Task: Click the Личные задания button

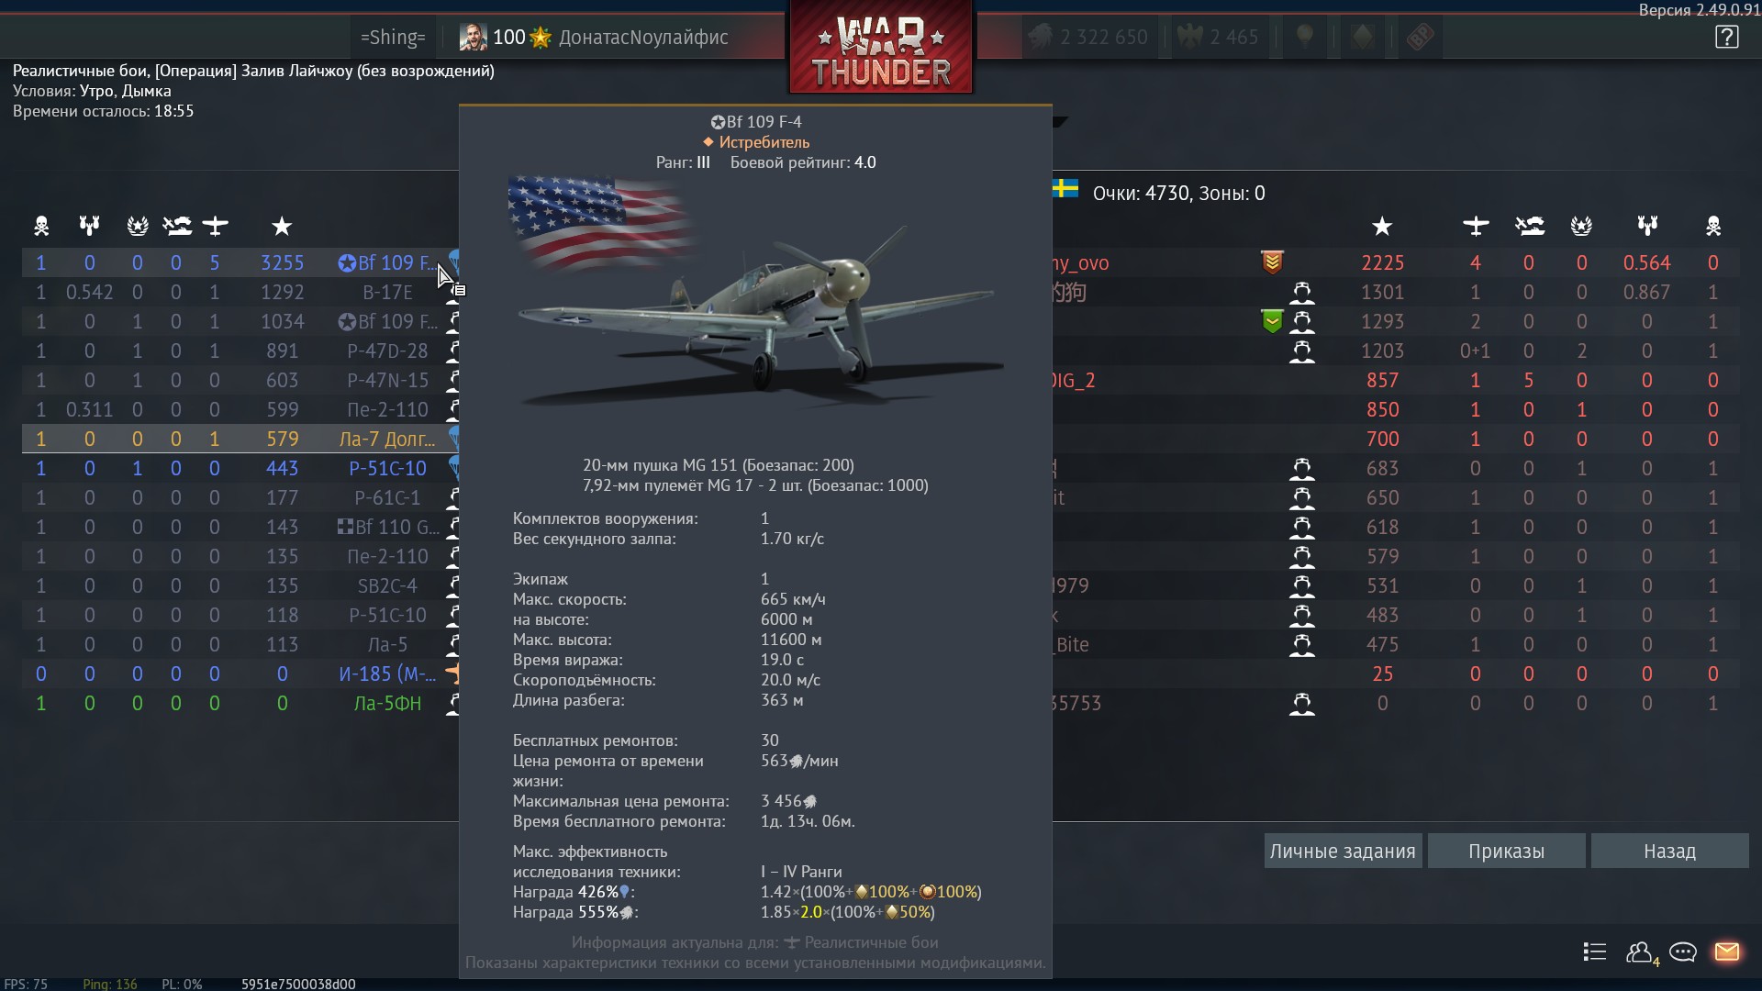Action: tap(1343, 851)
